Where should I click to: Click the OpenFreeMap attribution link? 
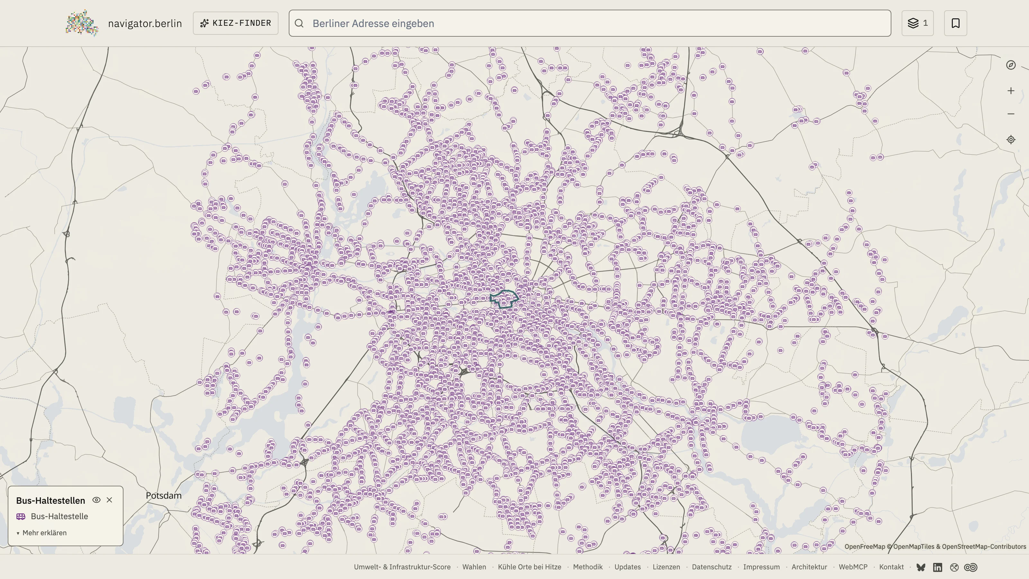point(865,547)
